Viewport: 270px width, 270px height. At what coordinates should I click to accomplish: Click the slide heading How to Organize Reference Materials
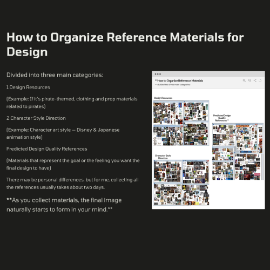point(125,44)
